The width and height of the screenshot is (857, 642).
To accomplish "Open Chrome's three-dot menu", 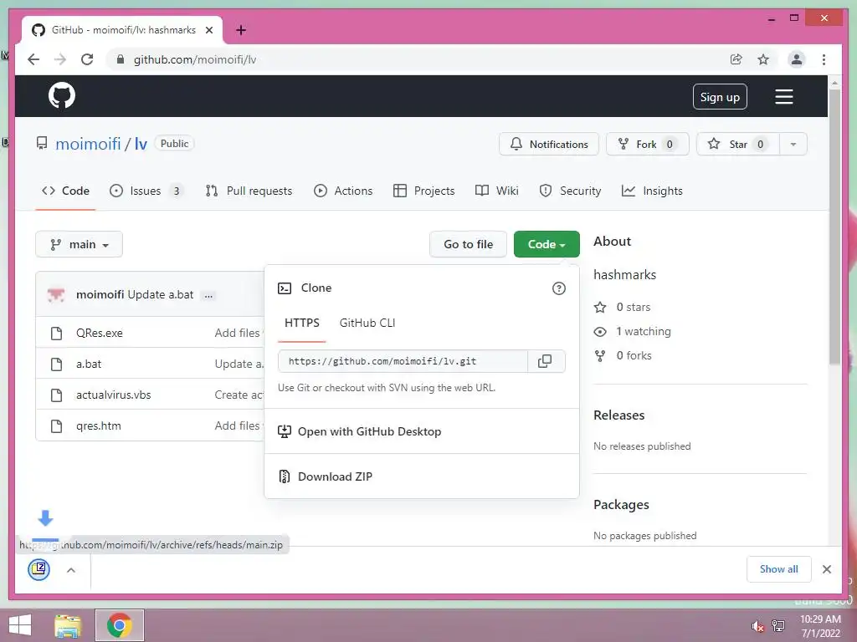I will point(824,59).
